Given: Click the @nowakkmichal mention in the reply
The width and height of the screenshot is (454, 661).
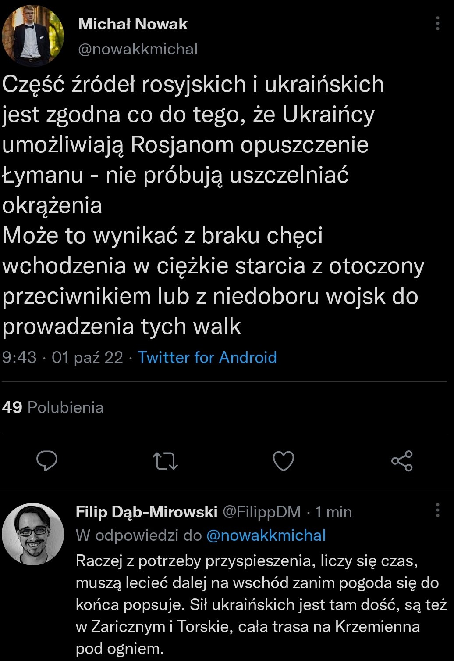Looking at the screenshot, I should [266, 535].
